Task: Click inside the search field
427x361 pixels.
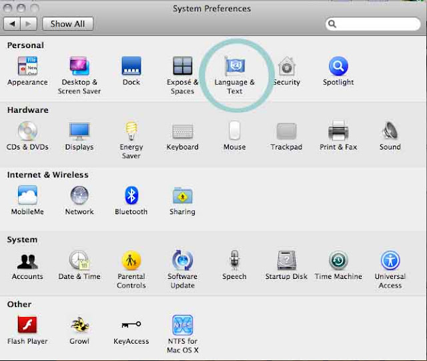Action: 373,24
